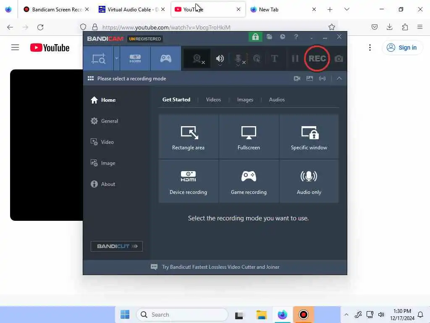Capture screenshot with camera icon

339,58
